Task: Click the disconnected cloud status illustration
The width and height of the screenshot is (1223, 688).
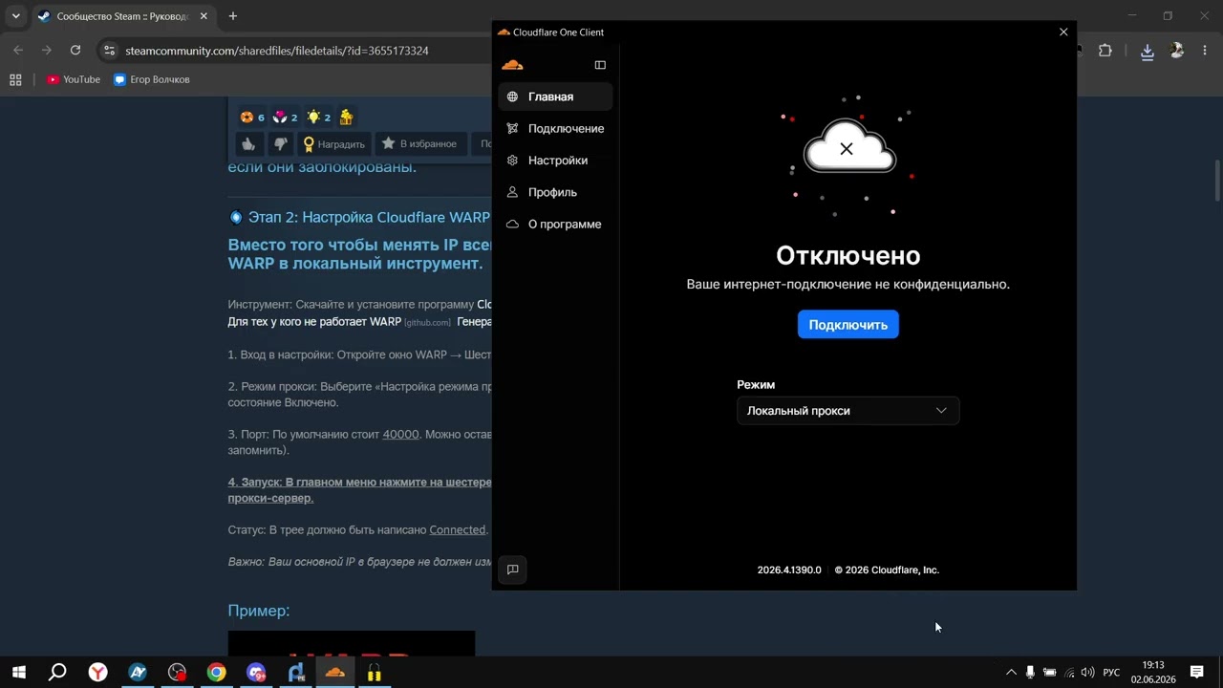Action: [848, 148]
